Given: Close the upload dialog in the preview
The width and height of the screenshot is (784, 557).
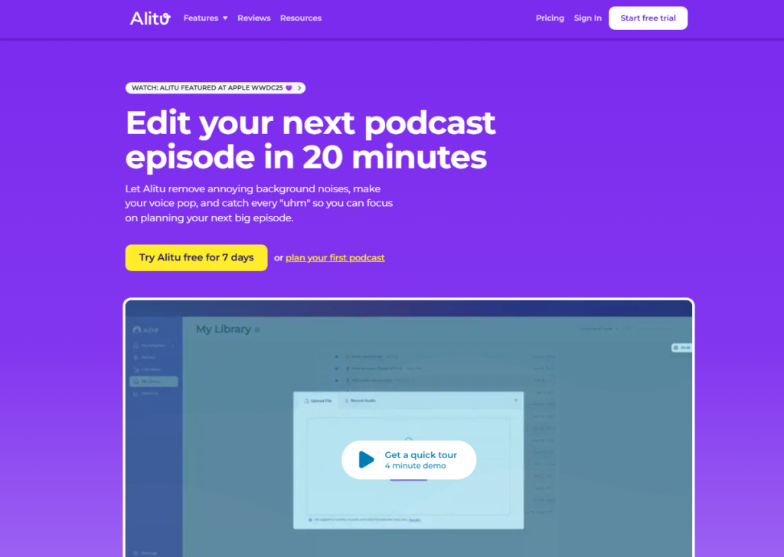Looking at the screenshot, I should coord(515,401).
